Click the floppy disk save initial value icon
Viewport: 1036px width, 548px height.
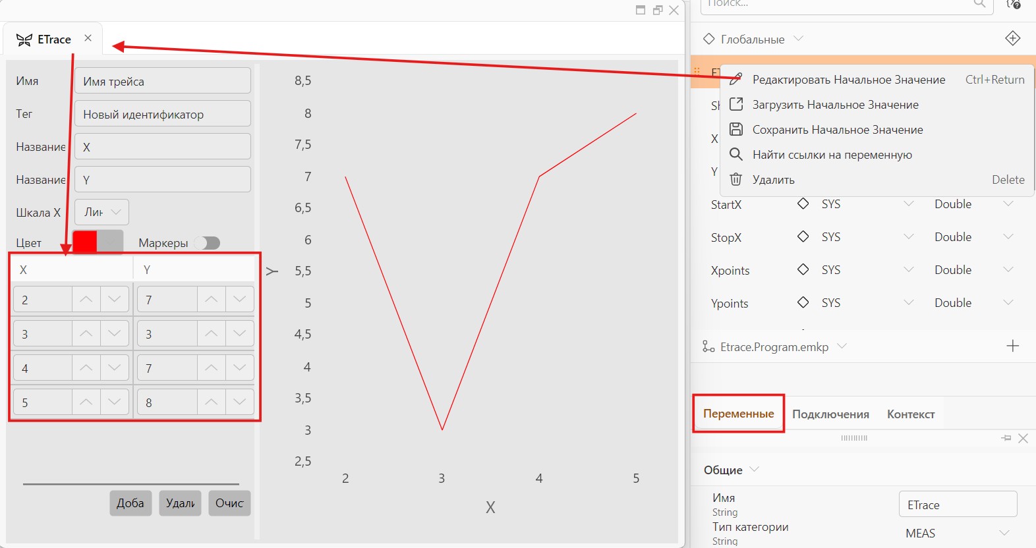click(x=736, y=129)
